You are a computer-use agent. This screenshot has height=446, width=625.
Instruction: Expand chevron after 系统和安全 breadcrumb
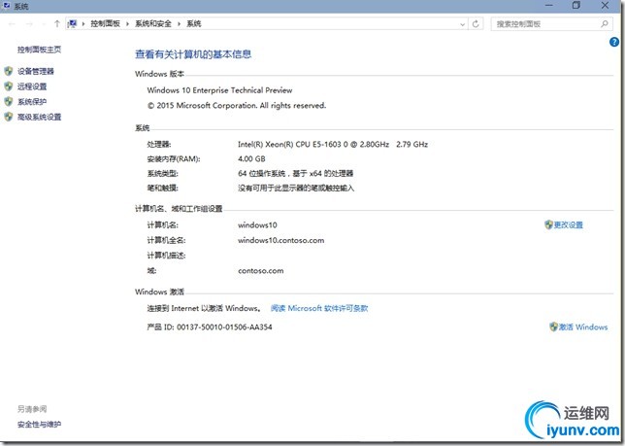(179, 24)
